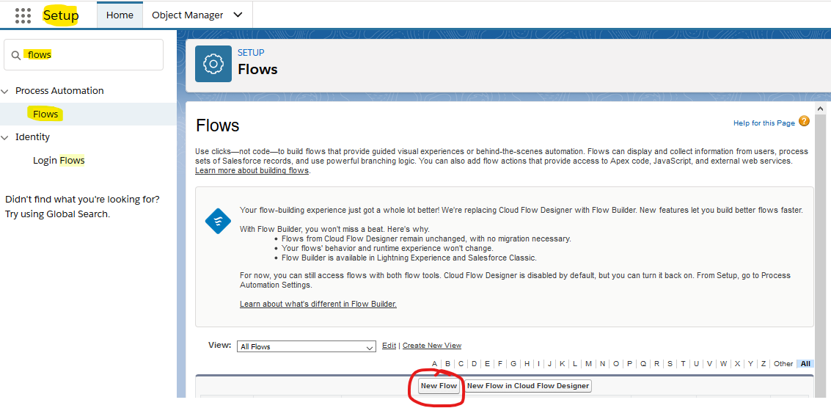Click scrollbar up arrow in Flows panel

(x=820, y=109)
